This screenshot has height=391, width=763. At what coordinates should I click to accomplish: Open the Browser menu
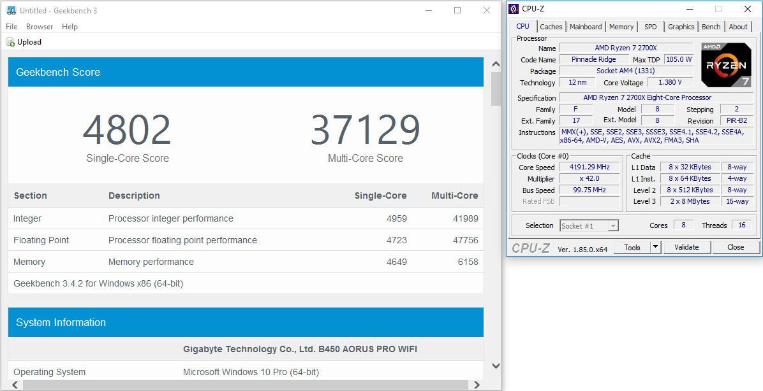pos(40,27)
